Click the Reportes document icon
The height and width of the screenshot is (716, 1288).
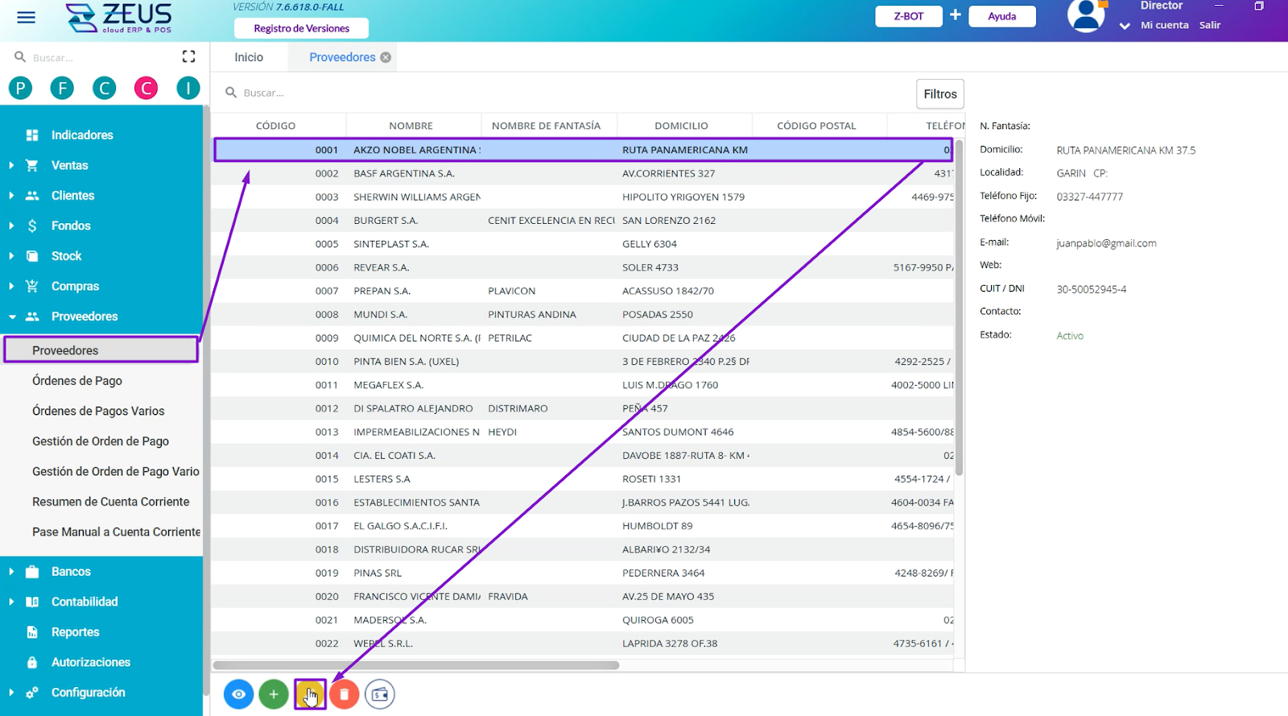pos(32,632)
